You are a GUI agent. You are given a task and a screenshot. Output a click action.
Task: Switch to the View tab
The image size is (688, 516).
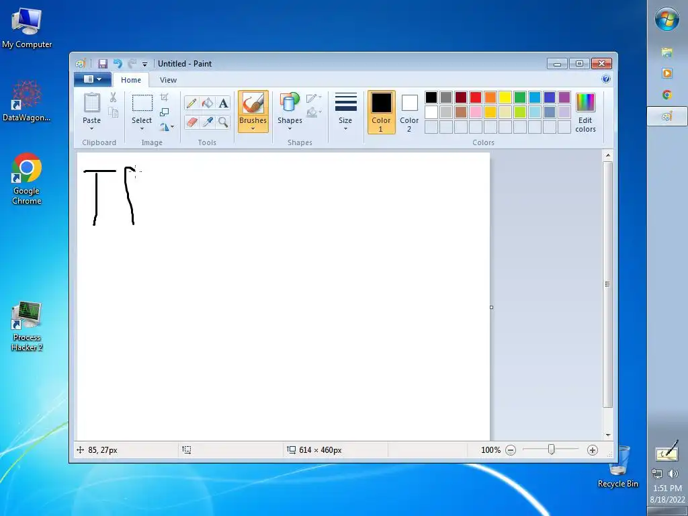click(168, 81)
